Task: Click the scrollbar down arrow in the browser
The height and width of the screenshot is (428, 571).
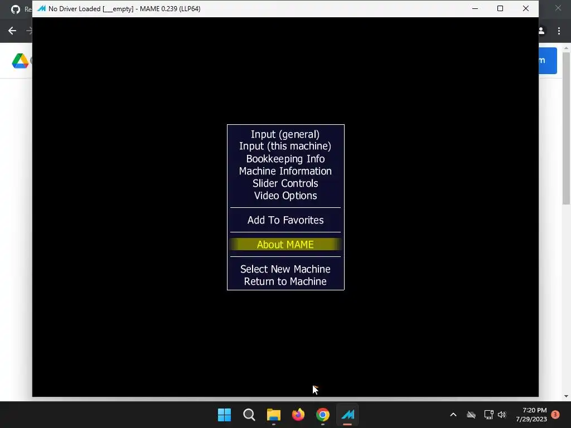Action: point(566,396)
